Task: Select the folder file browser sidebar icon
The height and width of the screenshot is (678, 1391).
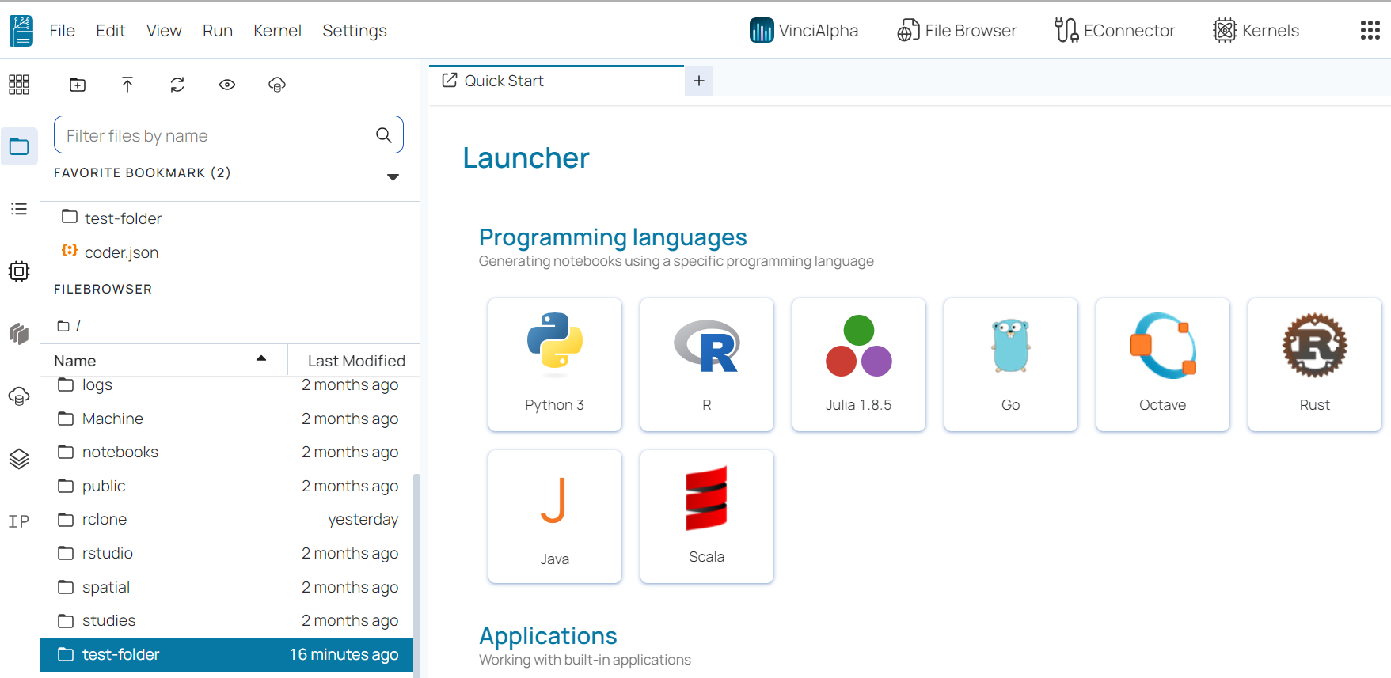Action: pos(19,146)
